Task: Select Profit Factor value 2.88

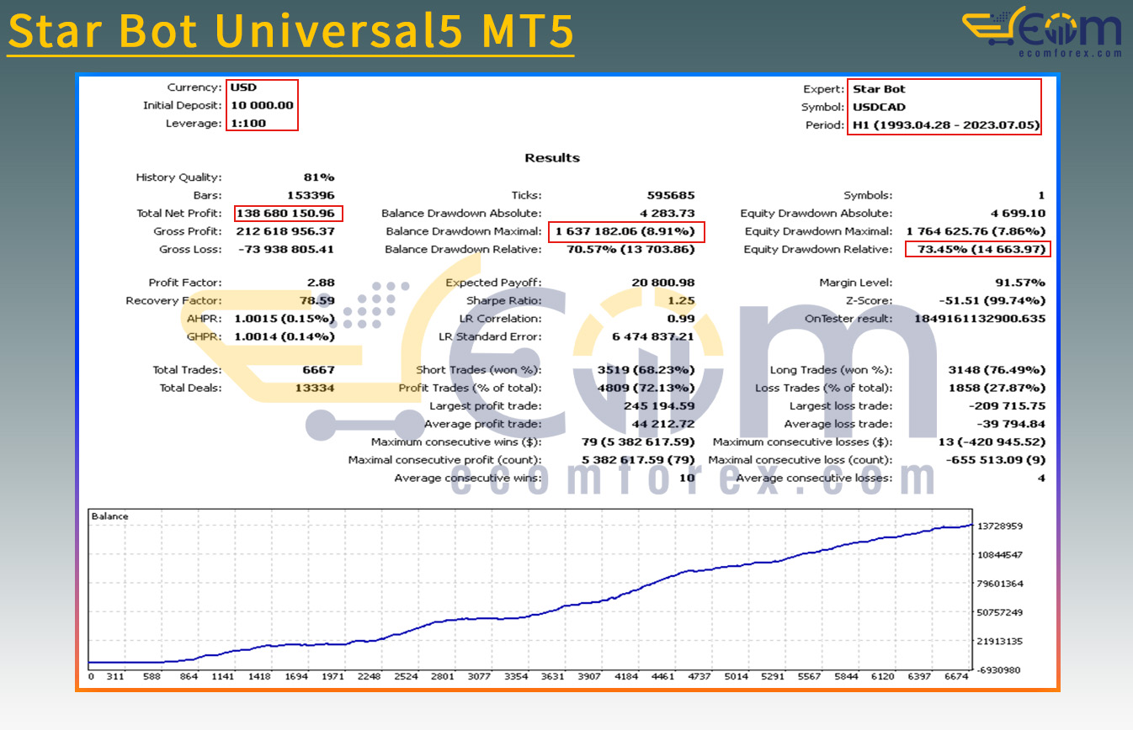Action: pyautogui.click(x=322, y=283)
